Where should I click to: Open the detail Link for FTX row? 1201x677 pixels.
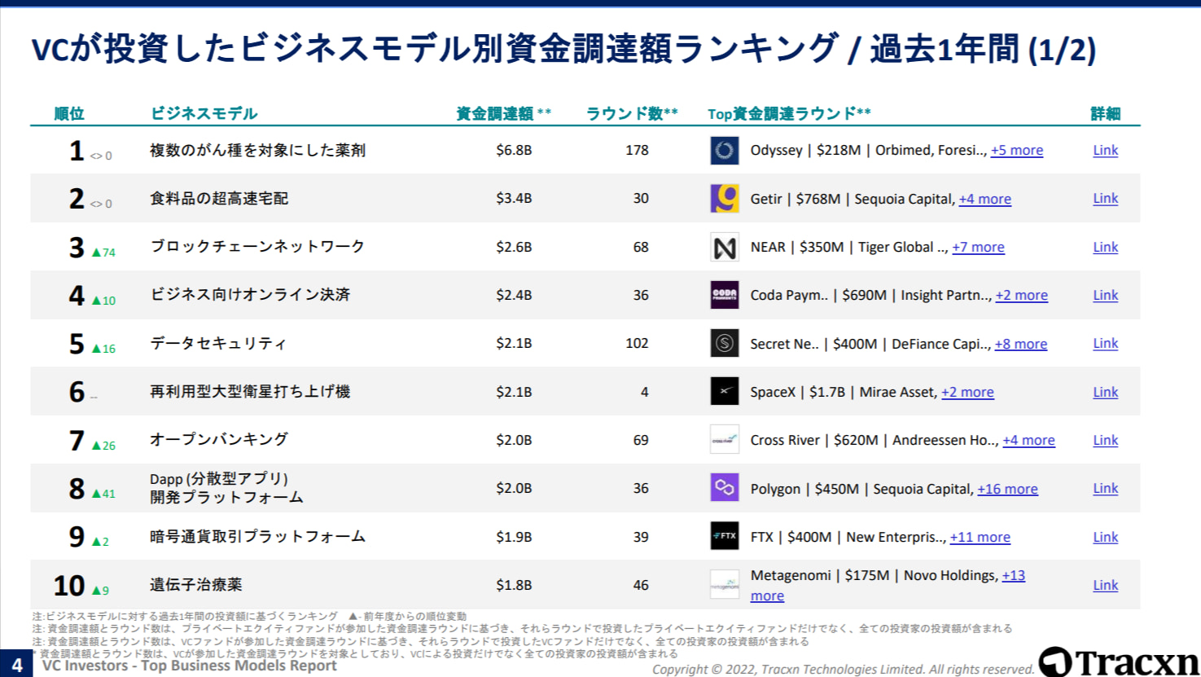[1106, 538]
